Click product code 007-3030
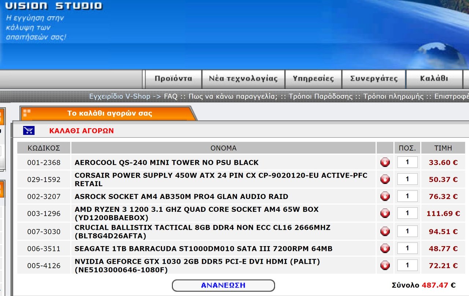469x296 pixels. click(44, 232)
